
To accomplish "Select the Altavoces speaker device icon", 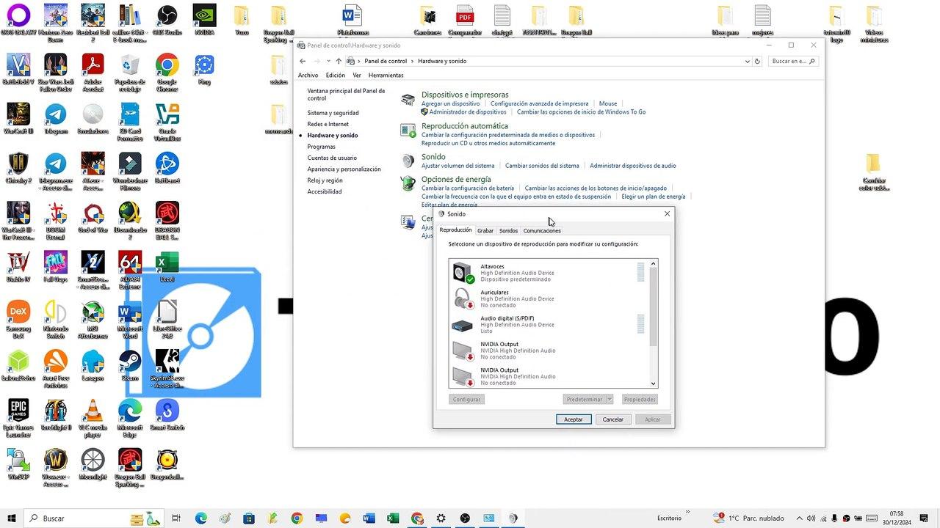I will [463, 271].
